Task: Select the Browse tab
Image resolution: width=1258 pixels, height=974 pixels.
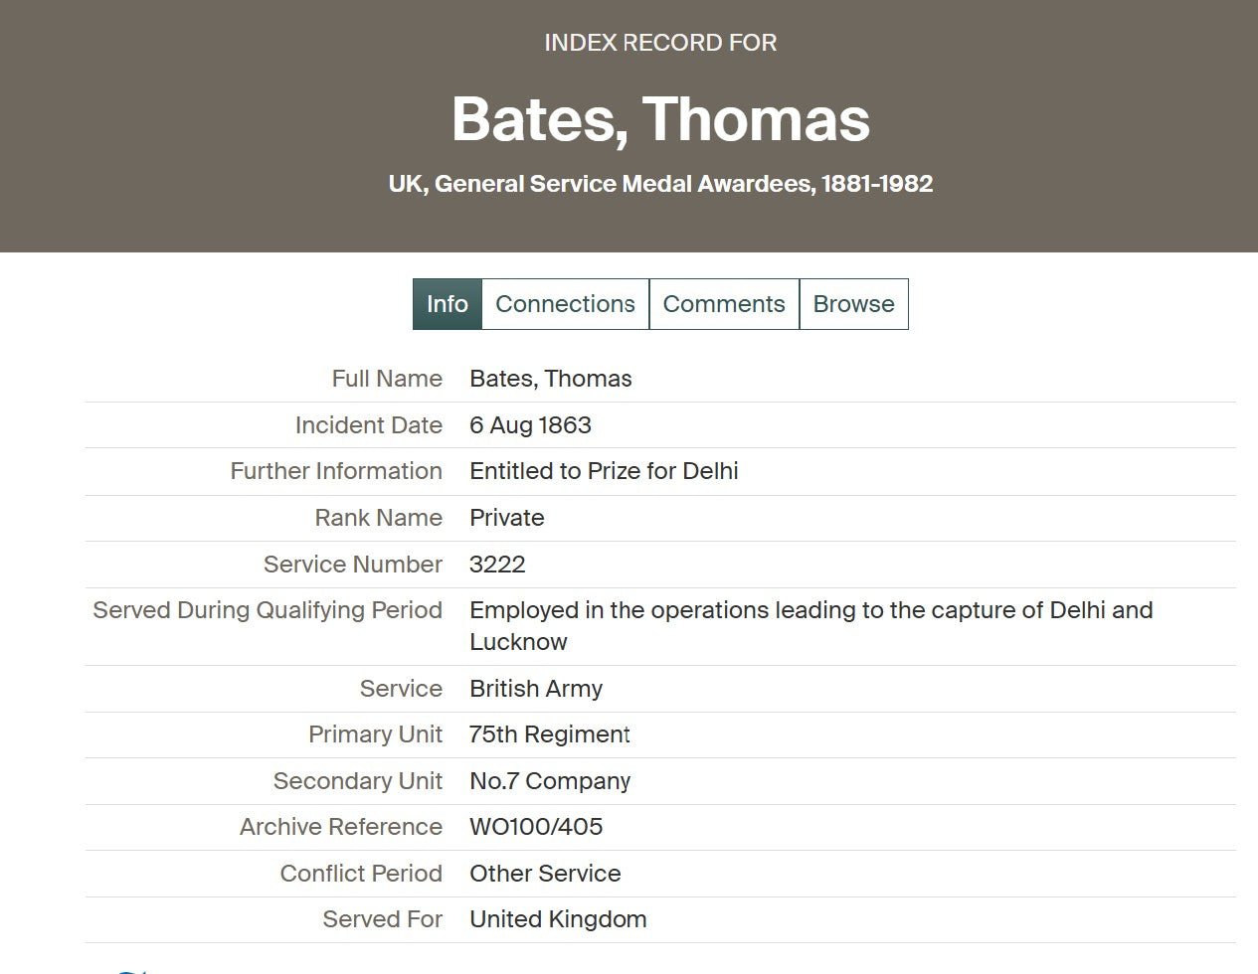Action: (x=853, y=304)
